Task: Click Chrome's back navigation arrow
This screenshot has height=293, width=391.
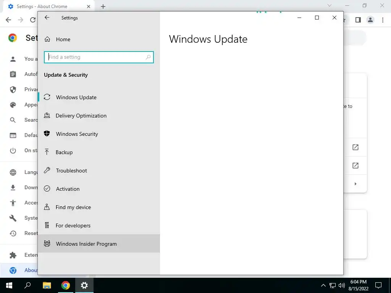Action: click(x=8, y=20)
